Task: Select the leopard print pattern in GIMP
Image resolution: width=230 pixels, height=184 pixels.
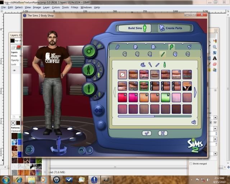Action: [27, 161]
